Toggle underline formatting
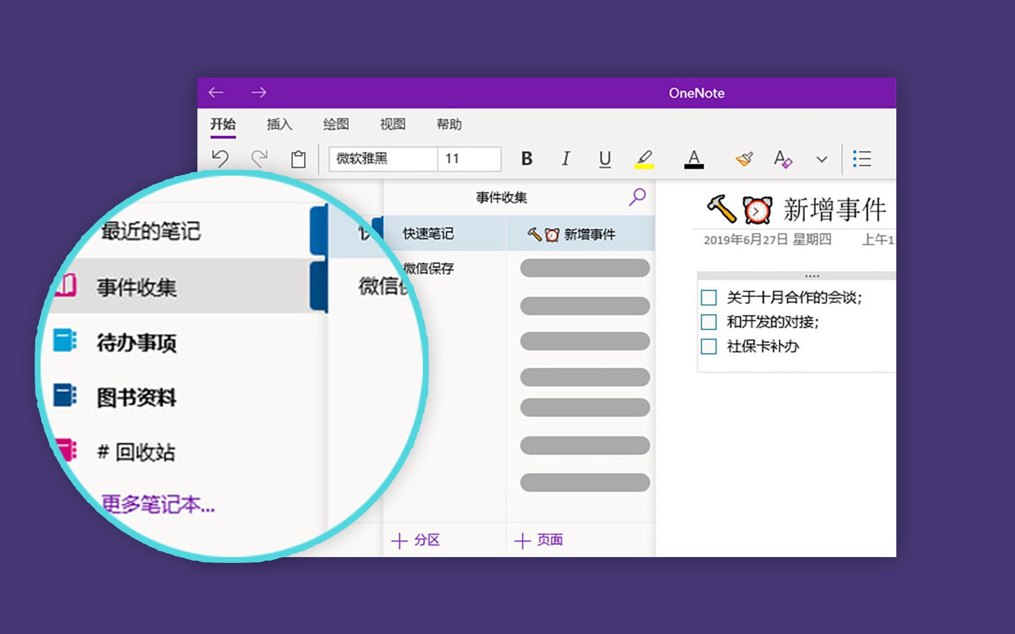 point(604,159)
